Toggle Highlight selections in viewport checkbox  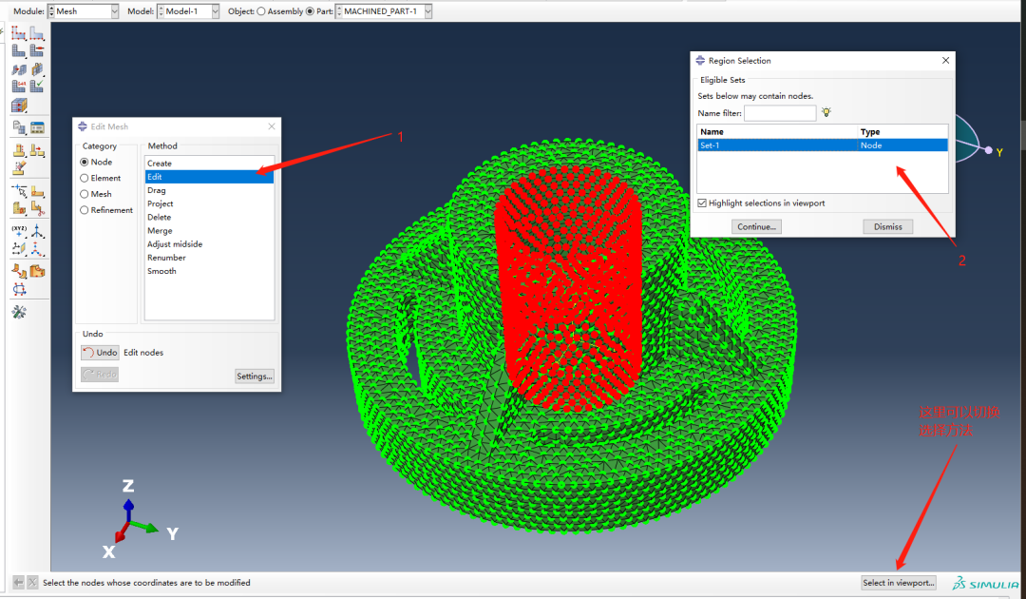click(x=702, y=203)
